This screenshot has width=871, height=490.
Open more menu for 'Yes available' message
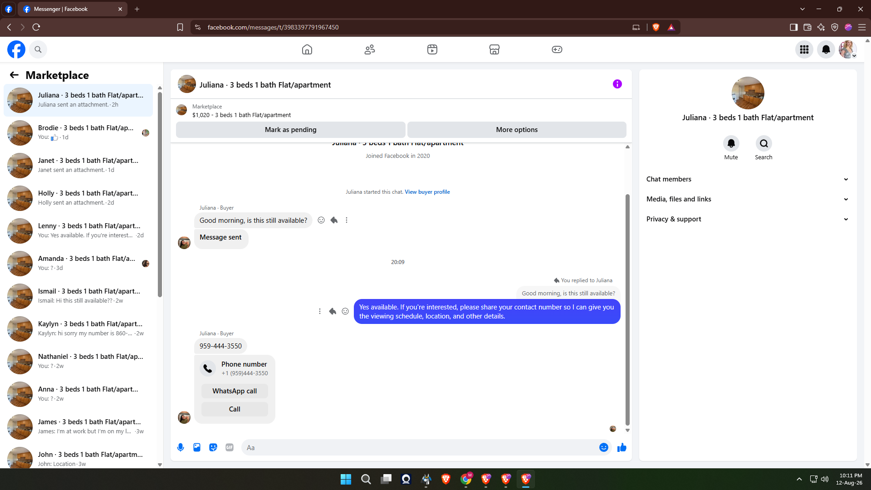coord(320,311)
